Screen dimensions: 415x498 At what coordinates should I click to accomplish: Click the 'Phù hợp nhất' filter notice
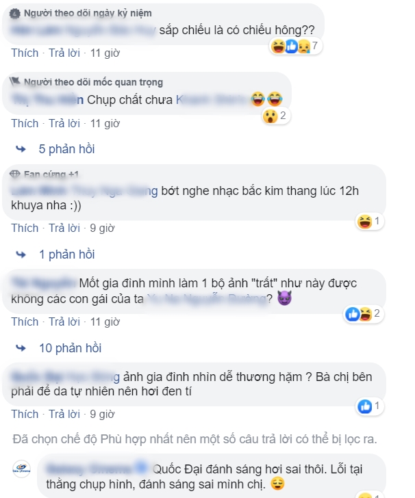click(194, 439)
